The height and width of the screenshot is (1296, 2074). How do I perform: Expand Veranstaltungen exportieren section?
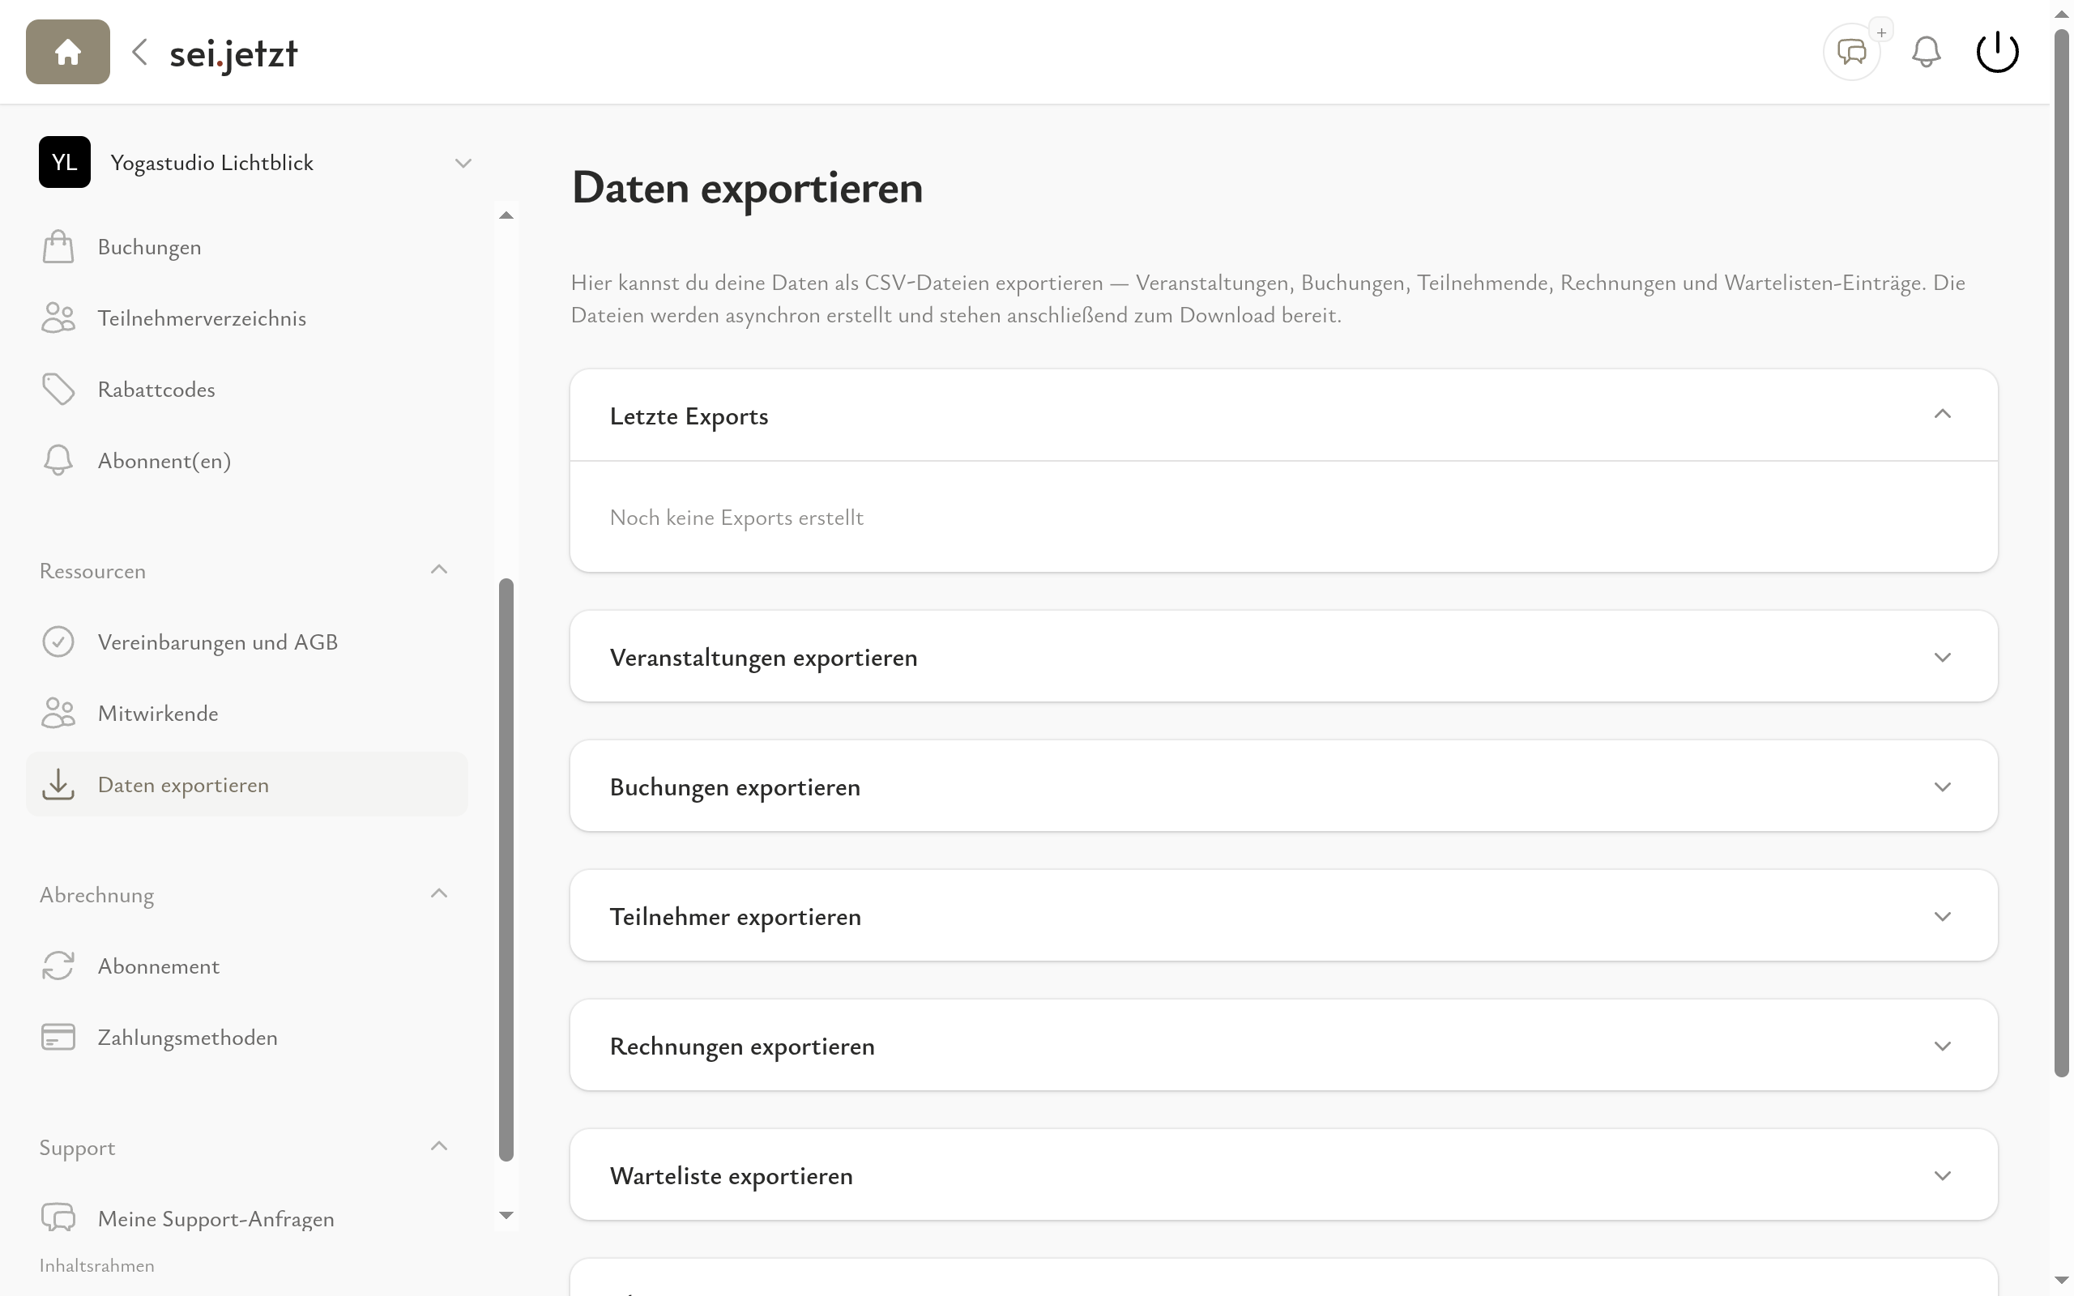tap(1942, 658)
